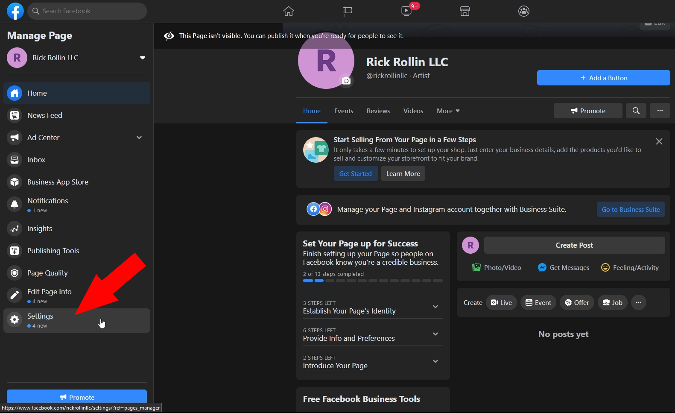Click the Edit Page Info pencil icon
The height and width of the screenshot is (413, 675).
point(15,295)
